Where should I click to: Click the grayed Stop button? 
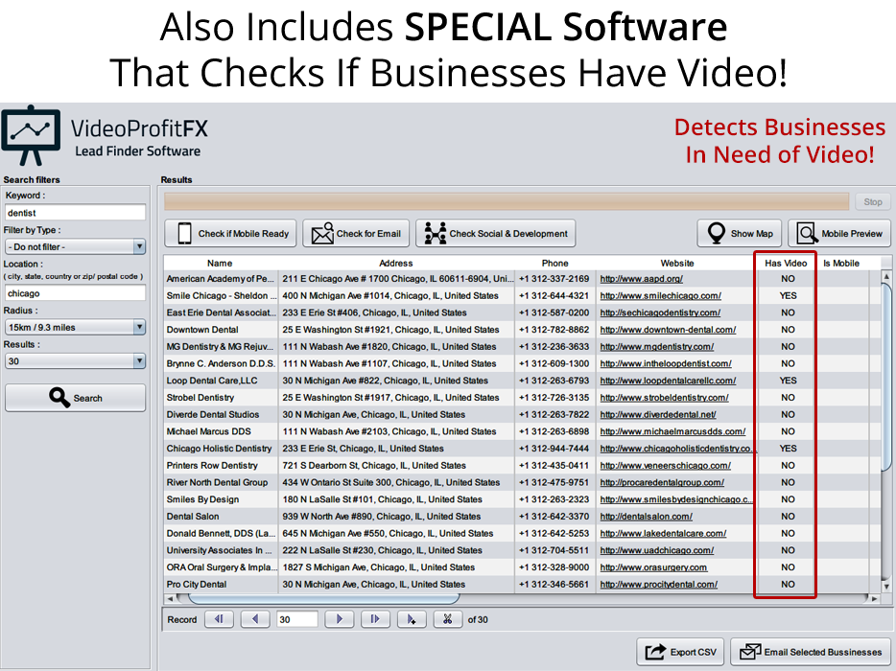point(873,201)
